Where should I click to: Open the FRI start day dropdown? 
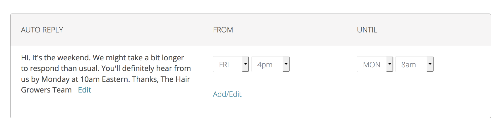pos(230,64)
